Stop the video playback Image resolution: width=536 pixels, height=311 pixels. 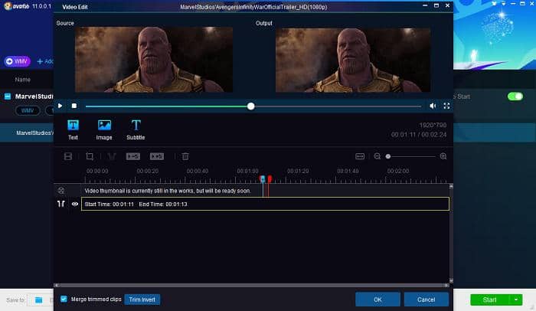pos(74,106)
